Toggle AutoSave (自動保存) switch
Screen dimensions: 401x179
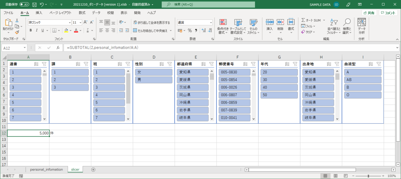24,5
